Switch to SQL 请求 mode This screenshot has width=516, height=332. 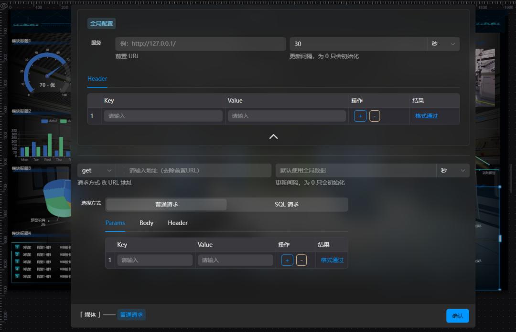pos(287,204)
